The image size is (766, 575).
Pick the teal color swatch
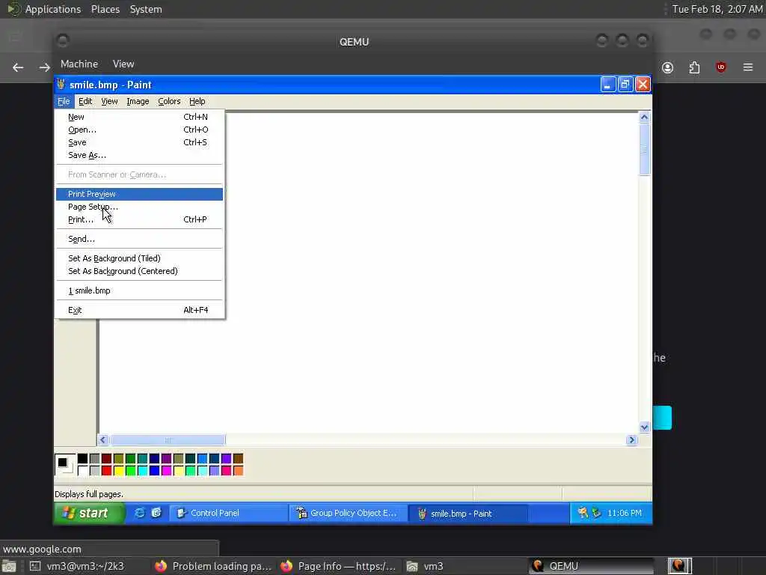tap(143, 459)
